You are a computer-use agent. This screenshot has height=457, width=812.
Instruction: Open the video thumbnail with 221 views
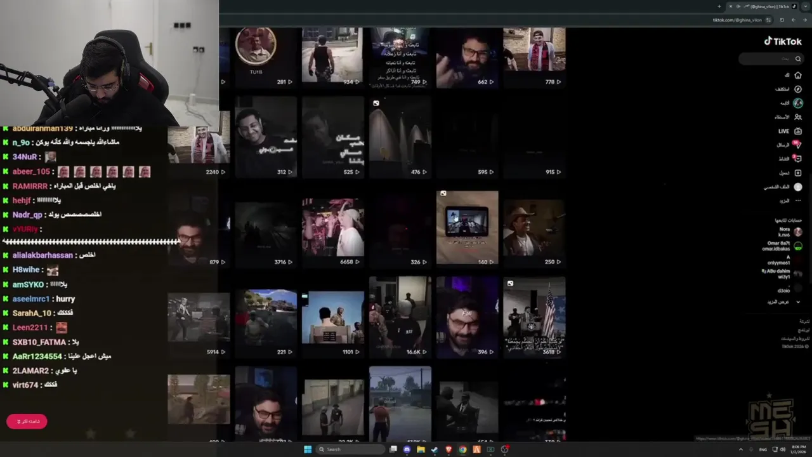pos(266,317)
